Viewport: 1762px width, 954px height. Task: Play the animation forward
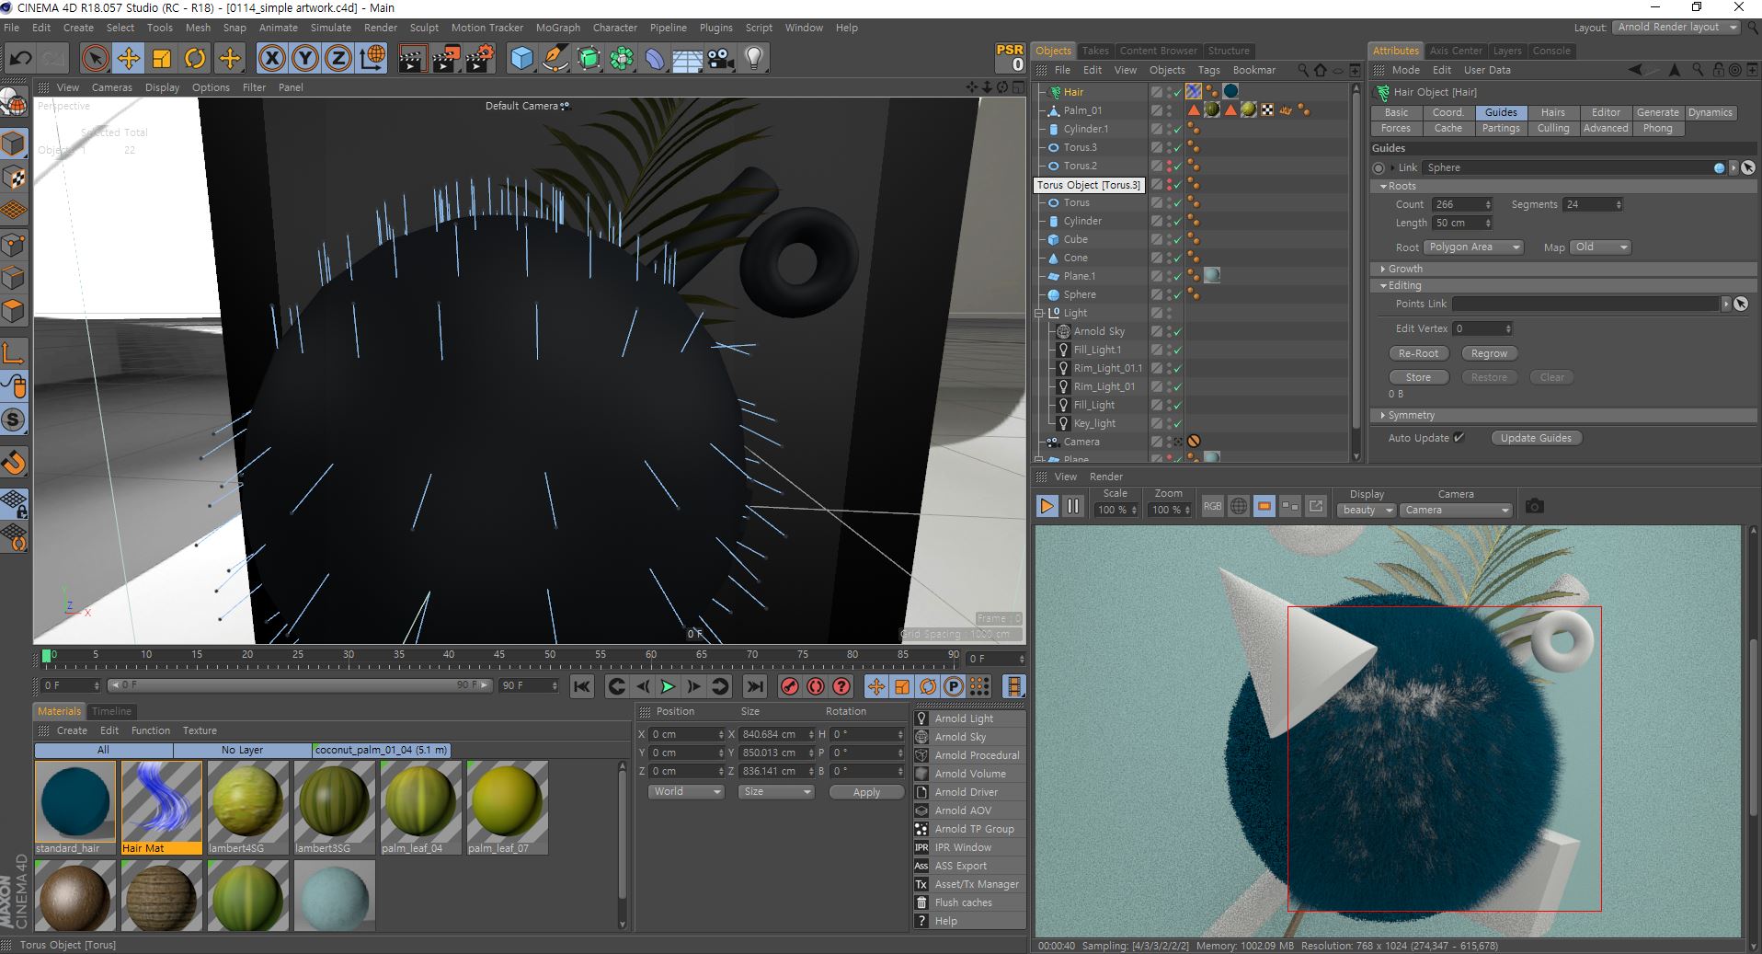[669, 686]
